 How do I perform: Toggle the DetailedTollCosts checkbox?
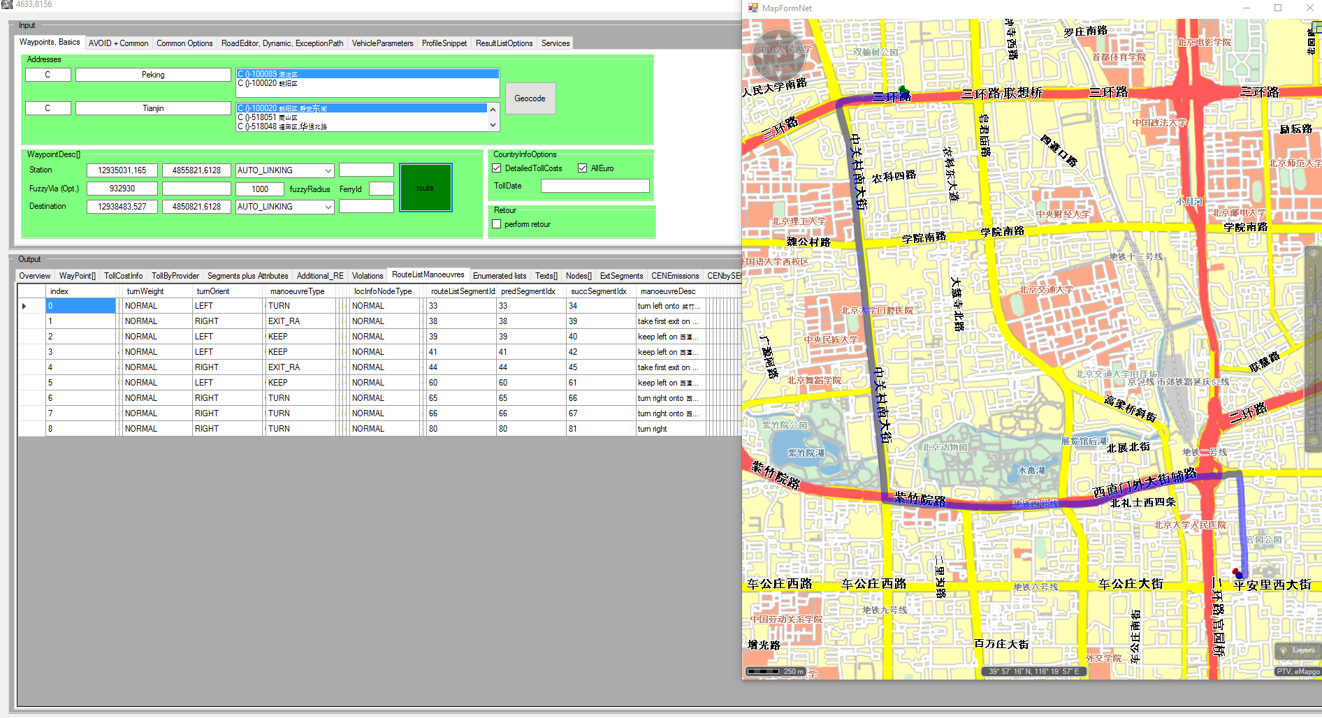pyautogui.click(x=497, y=168)
